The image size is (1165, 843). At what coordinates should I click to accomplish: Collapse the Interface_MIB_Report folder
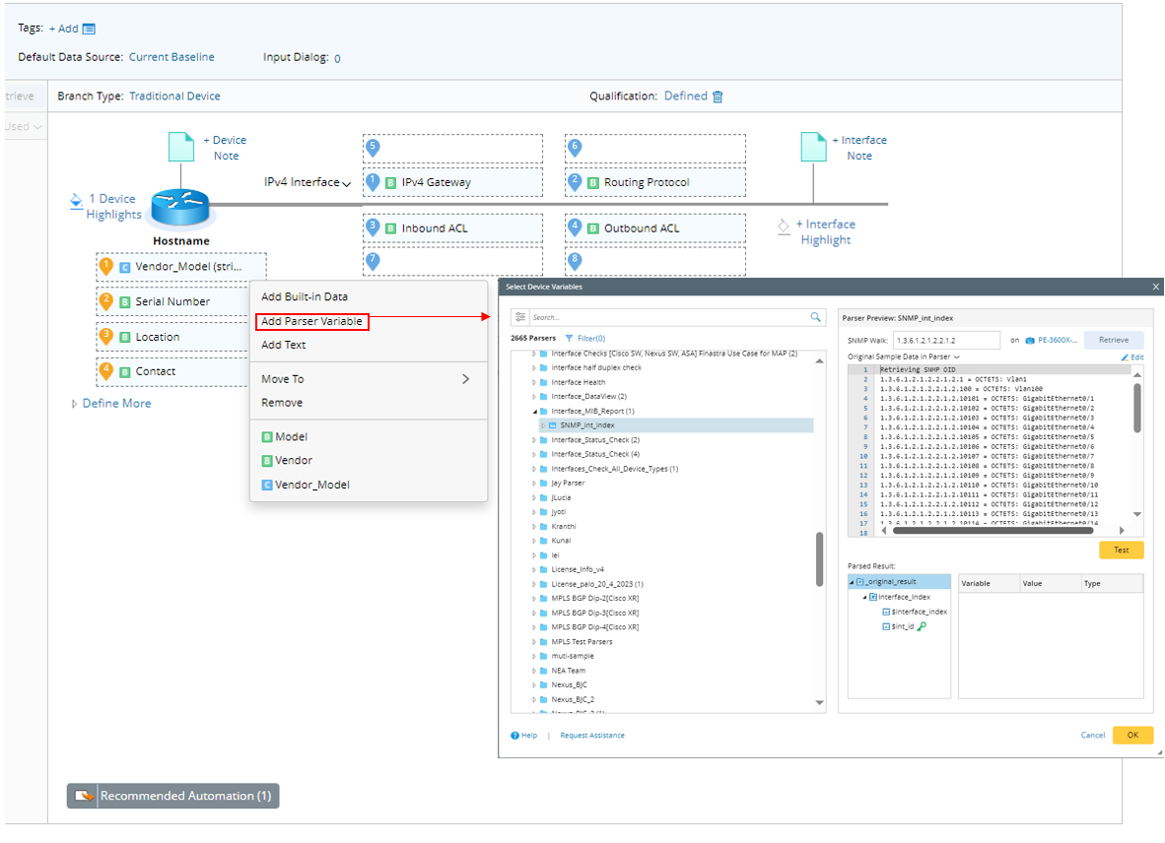click(535, 411)
